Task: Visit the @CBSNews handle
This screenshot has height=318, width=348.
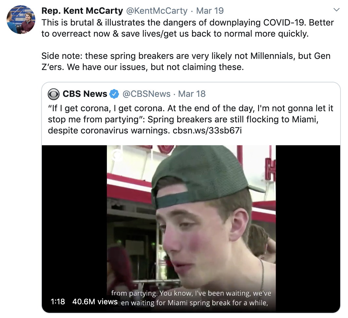Action: coord(146,94)
